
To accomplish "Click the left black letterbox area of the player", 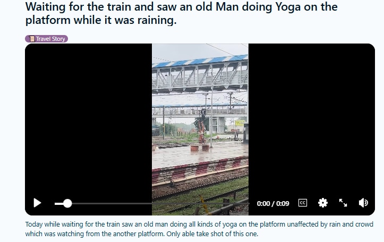I will (x=88, y=123).
